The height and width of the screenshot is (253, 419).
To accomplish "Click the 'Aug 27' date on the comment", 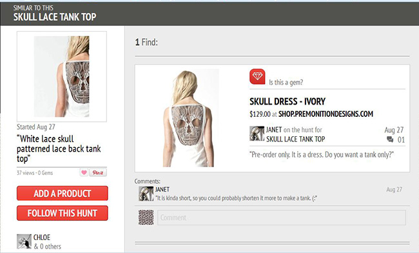I will [394, 189].
